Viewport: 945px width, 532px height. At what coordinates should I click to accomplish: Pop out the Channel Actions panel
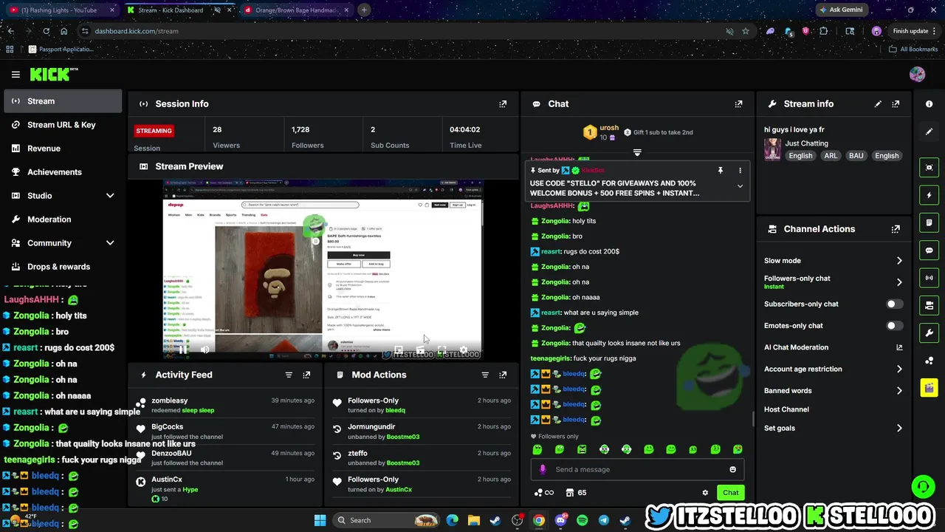coord(896,229)
